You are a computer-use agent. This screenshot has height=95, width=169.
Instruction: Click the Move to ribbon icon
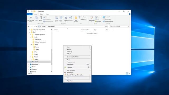point(57,18)
